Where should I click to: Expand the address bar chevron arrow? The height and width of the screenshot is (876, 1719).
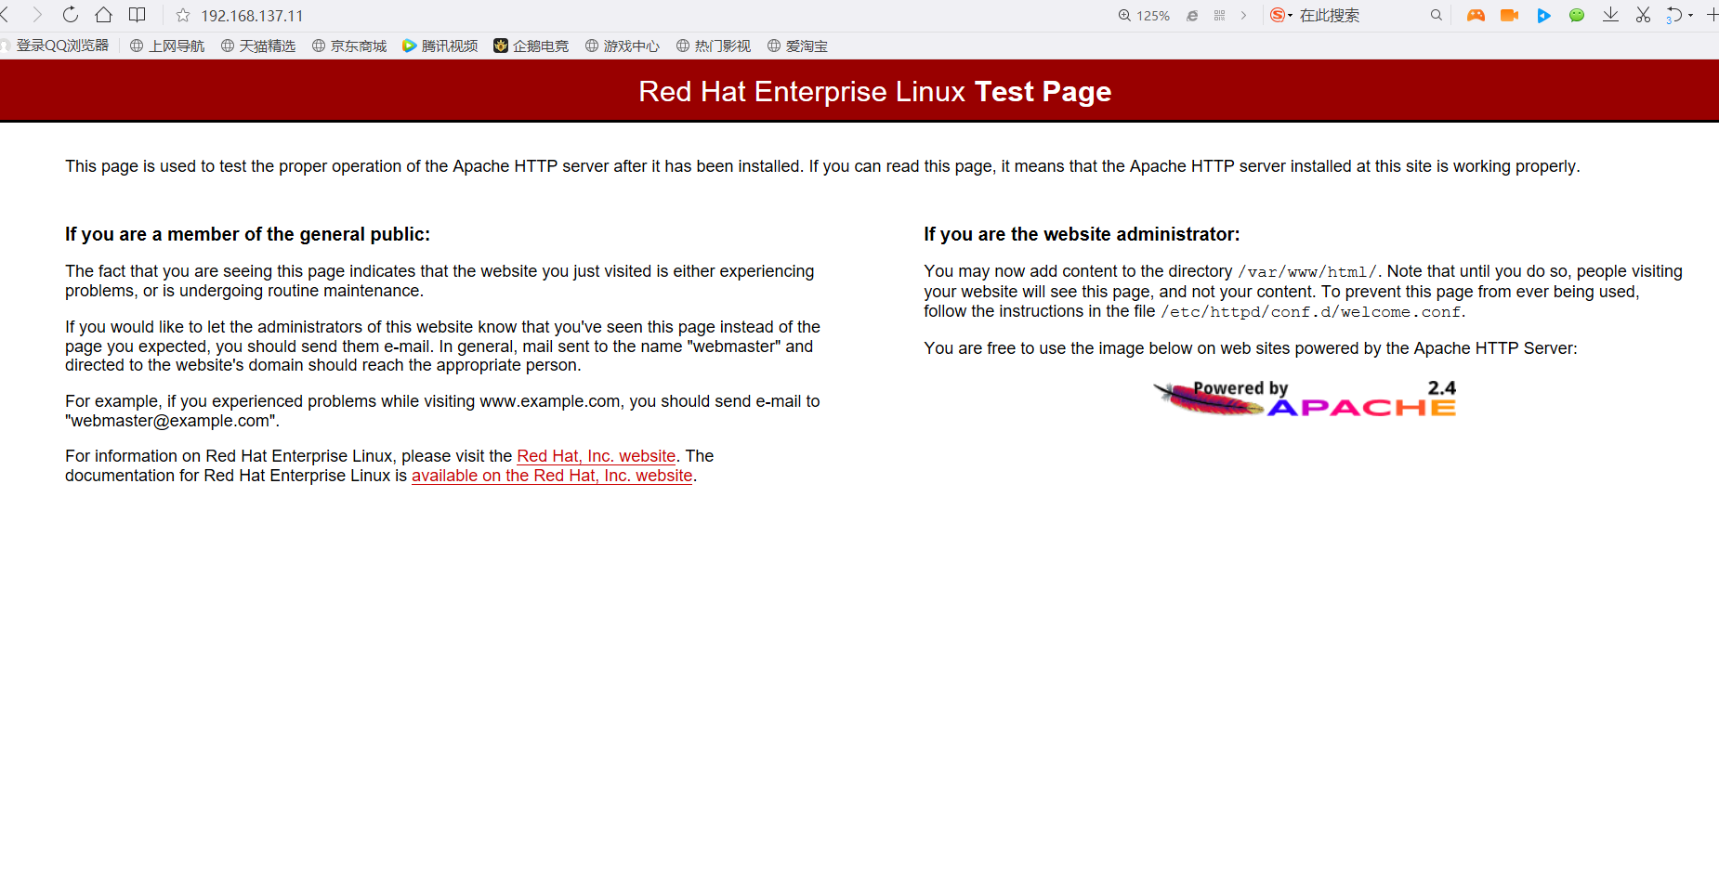click(1243, 16)
